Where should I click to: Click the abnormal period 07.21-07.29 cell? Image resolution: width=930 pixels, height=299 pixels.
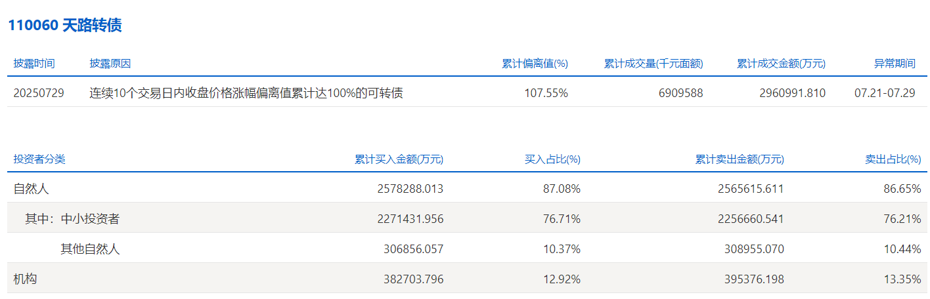pos(885,93)
